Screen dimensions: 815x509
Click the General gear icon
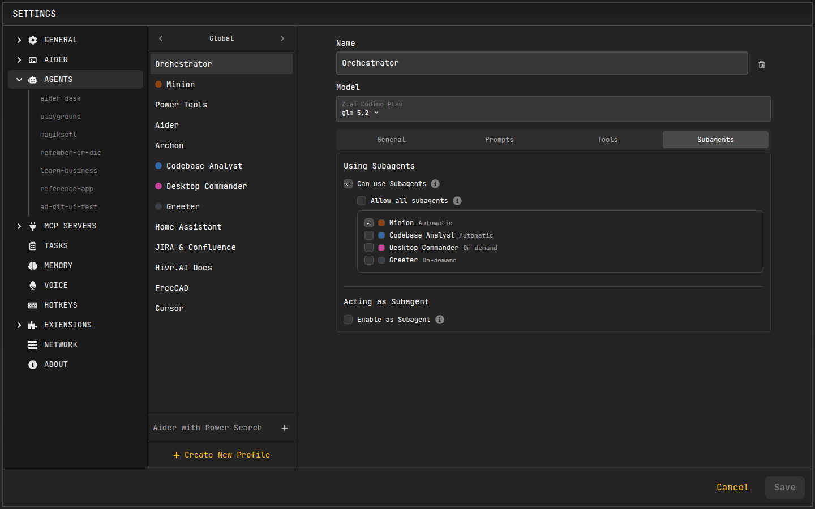pos(33,40)
